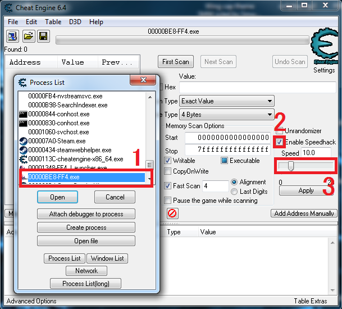Screen dimensions: 342x309
Task: Enable the CopyOnWrite checkbox
Action: [167, 171]
